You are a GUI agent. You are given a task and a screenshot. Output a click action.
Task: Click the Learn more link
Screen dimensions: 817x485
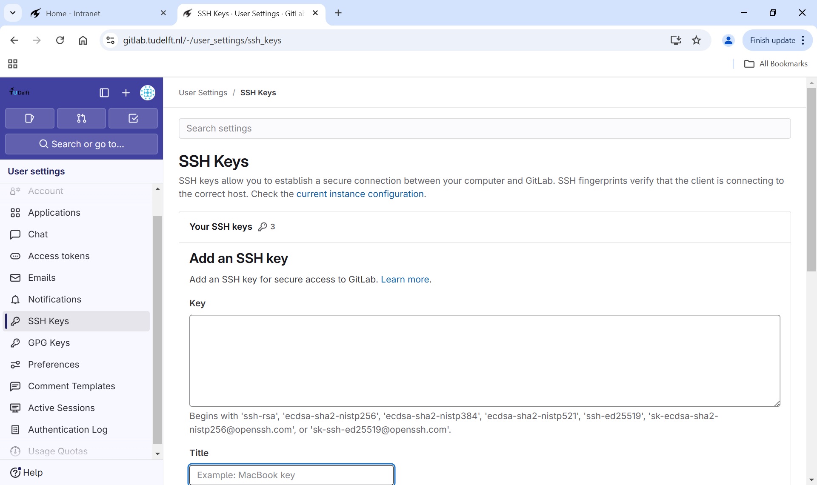405,280
